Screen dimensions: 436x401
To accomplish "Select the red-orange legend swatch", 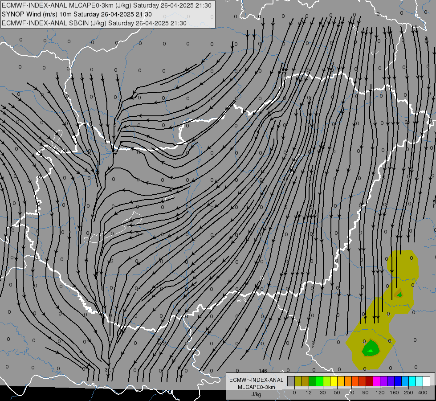I will pos(355,381).
